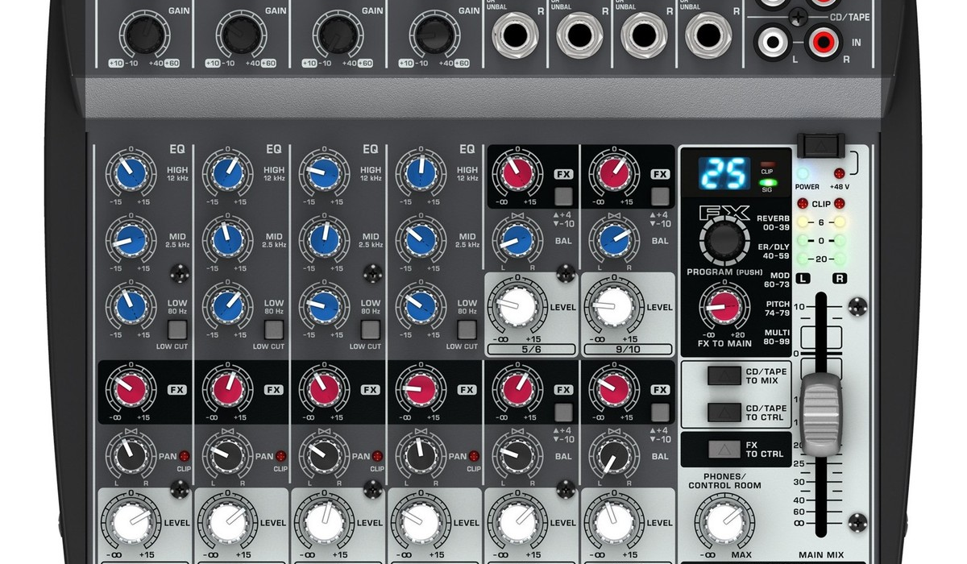Adjust channel 2 EQ HIGH knob
967x564 pixels.
pos(226,173)
